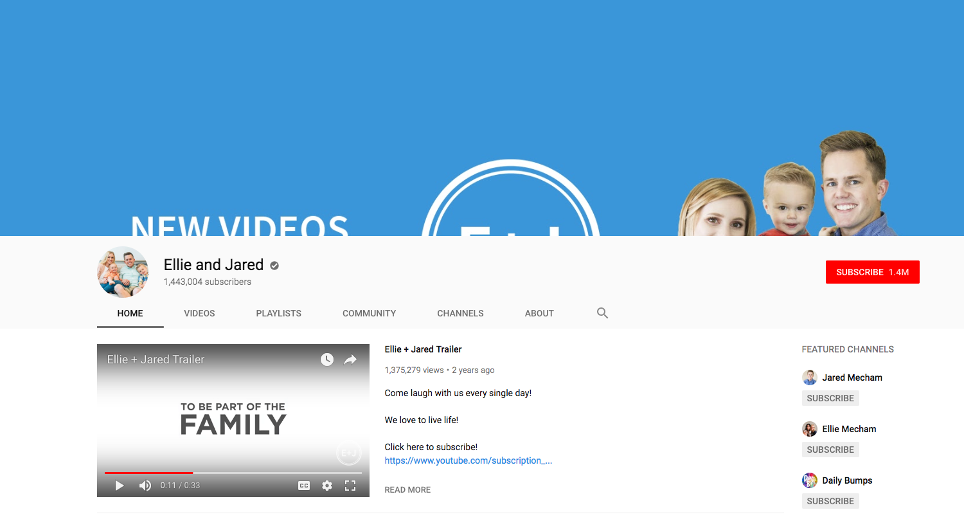
Task: Open the COMMUNITY tab
Action: click(369, 313)
